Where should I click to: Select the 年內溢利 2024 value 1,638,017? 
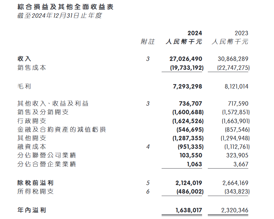coord(189,210)
